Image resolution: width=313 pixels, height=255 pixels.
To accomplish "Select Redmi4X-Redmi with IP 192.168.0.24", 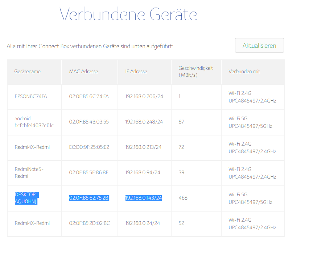I will point(32,223).
